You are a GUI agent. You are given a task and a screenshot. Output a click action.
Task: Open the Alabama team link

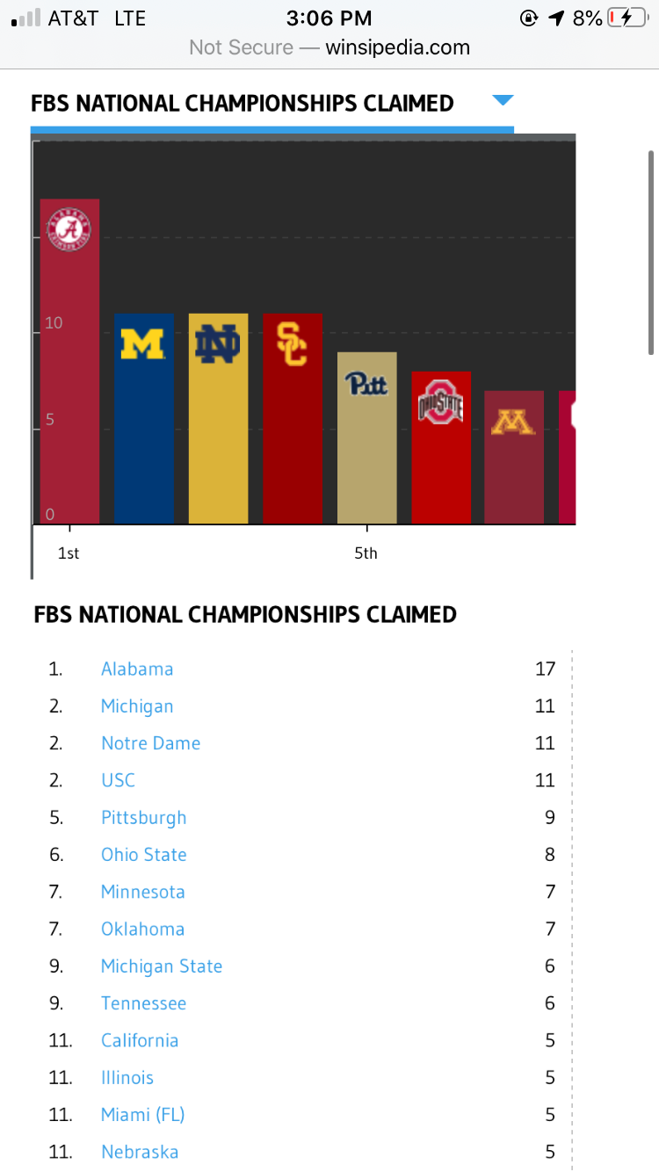pyautogui.click(x=137, y=669)
